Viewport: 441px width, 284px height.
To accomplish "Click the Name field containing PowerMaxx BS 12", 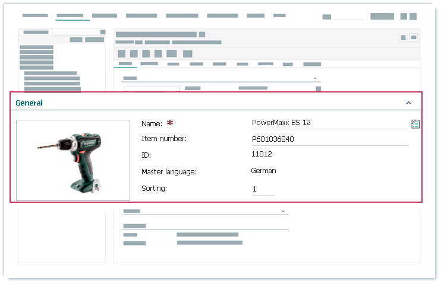I will coord(329,123).
